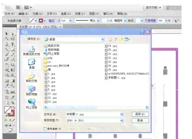Select the Zoom magnifier tool

pos(13,102)
